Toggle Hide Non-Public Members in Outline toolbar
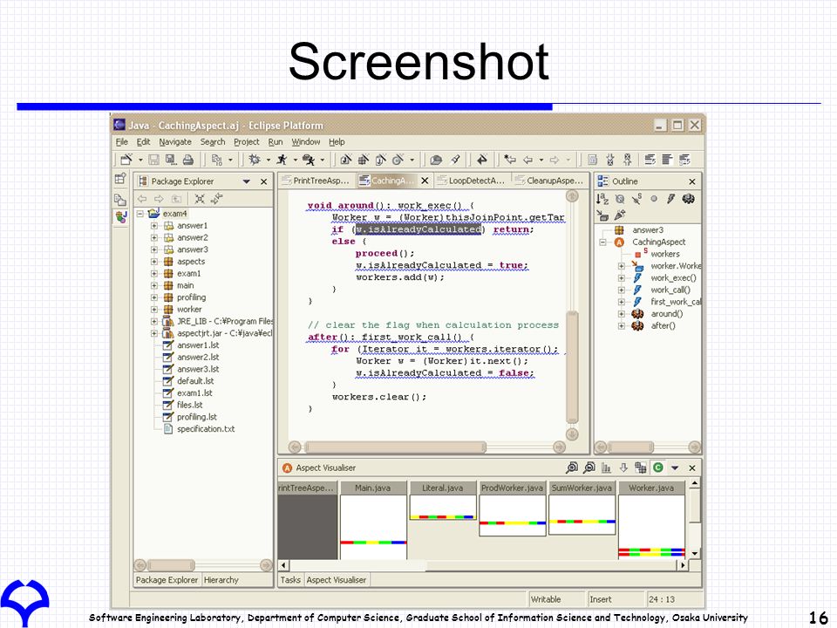The width and height of the screenshot is (837, 628). (654, 199)
